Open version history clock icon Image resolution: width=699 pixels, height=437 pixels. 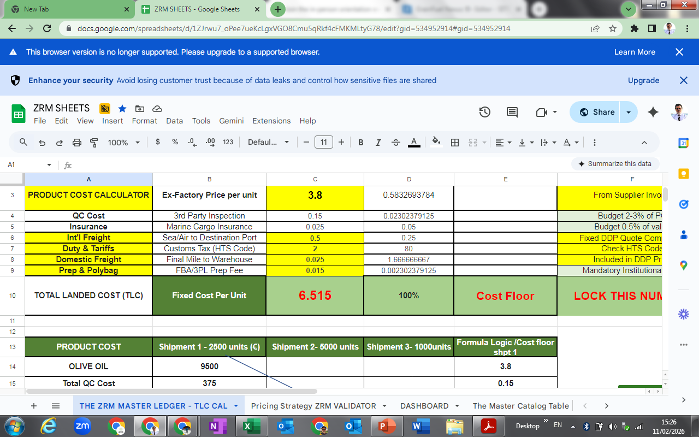484,112
